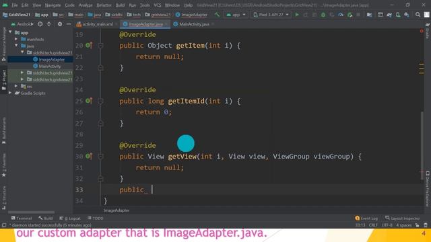Screen dimensions: 431x242
Task: Click the Run Anything window icon
Action: 380,15
